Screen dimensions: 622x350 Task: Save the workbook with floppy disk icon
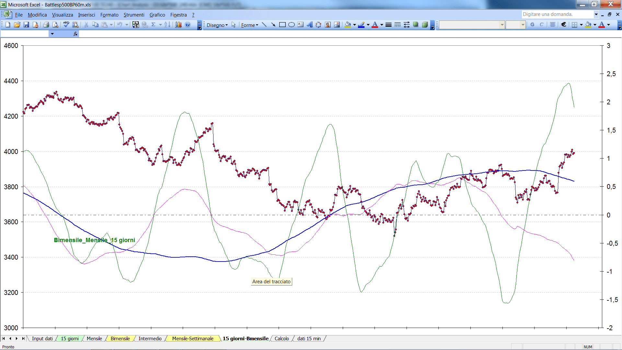pos(26,25)
